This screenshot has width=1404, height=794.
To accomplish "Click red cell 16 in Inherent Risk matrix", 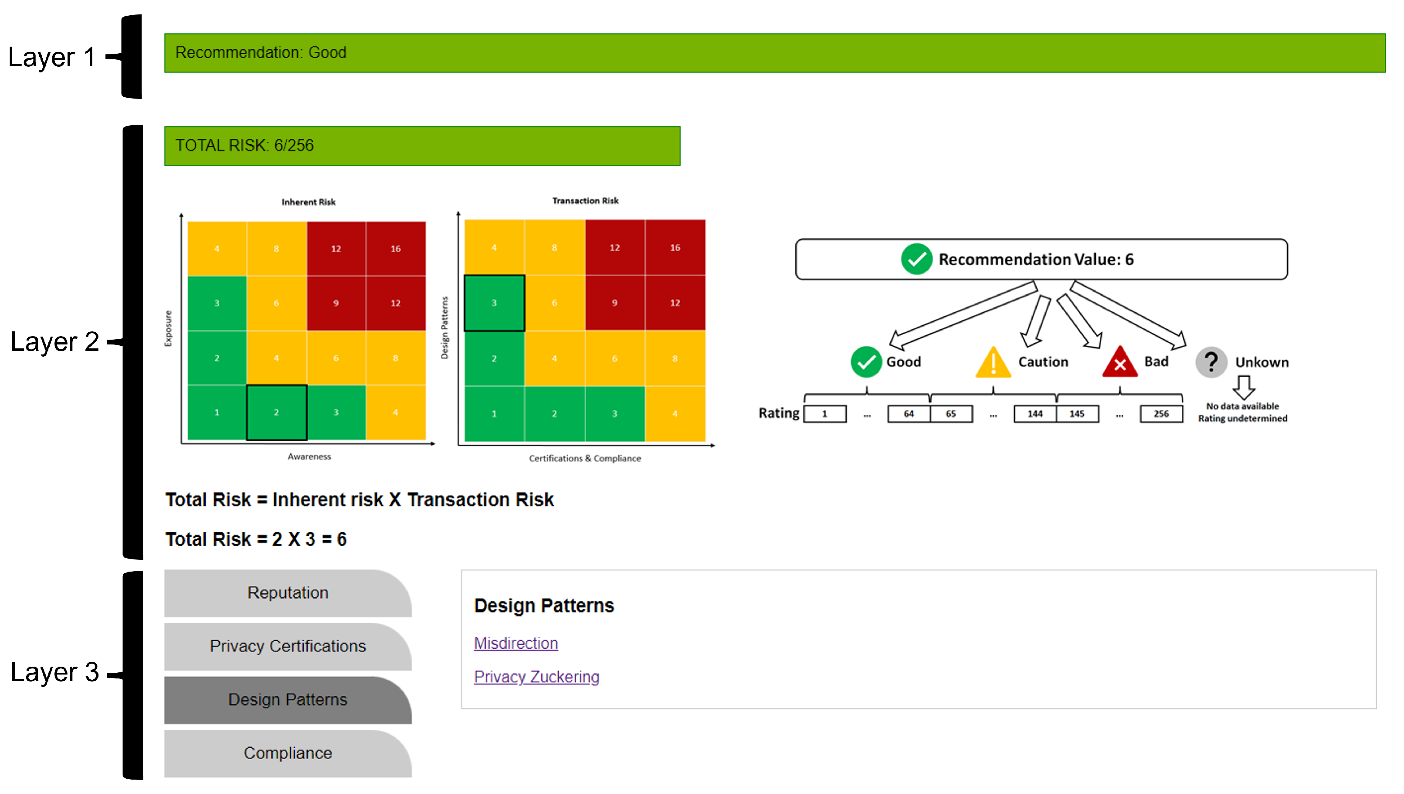I will tap(396, 249).
